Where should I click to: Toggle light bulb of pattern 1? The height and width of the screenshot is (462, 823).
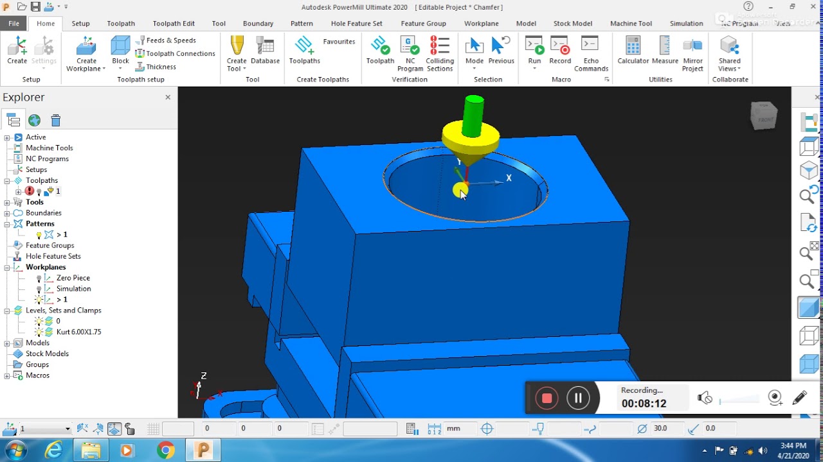[39, 235]
